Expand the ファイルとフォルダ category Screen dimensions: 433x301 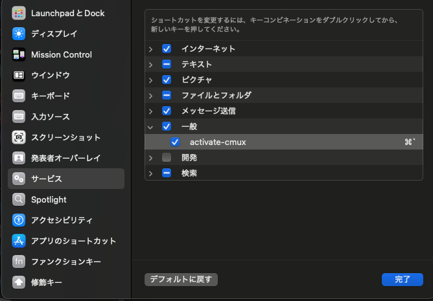[150, 96]
